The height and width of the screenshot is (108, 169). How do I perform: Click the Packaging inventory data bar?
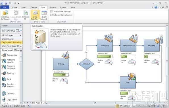(x=152, y=56)
